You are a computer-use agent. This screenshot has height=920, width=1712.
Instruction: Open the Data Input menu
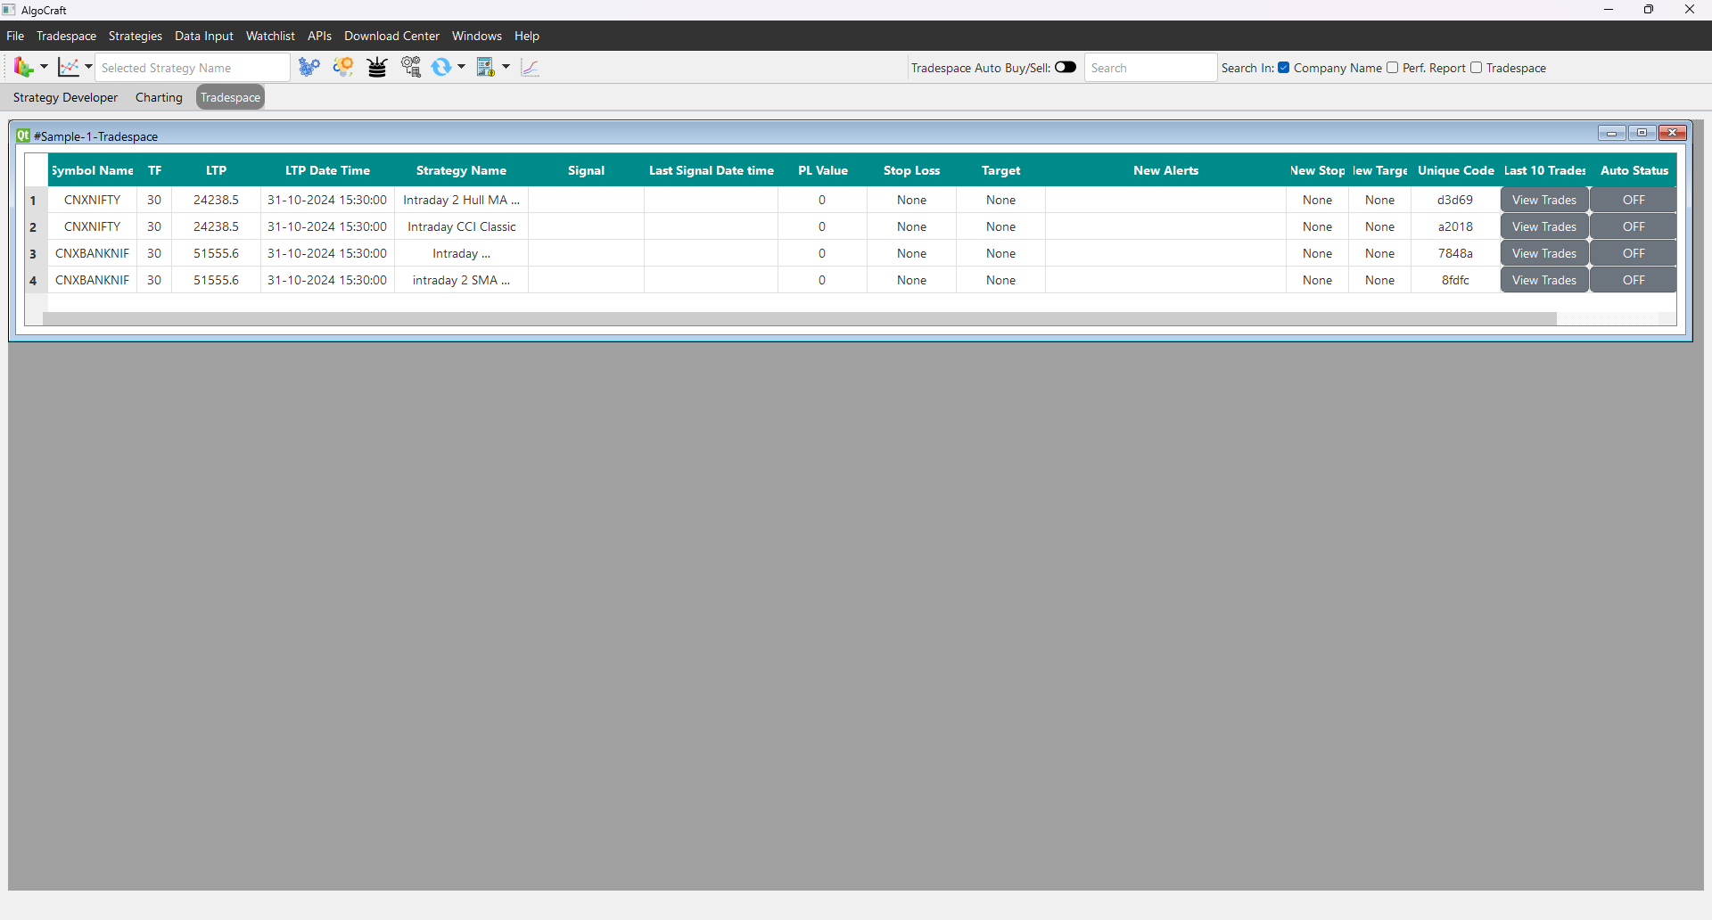[204, 36]
